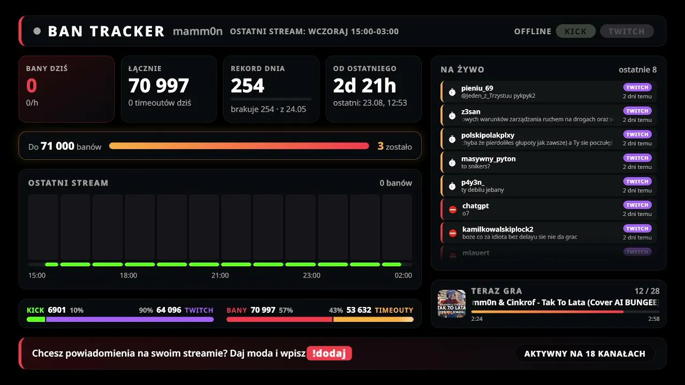Click the TWITCH badge on z3san row
The height and width of the screenshot is (385, 685).
pos(637,111)
